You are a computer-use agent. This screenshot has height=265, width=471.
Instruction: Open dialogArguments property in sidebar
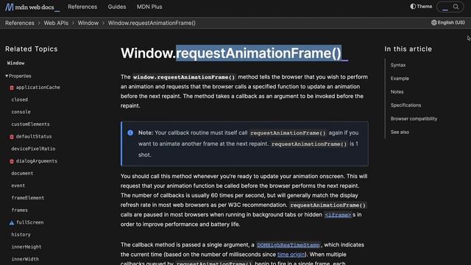pyautogui.click(x=36, y=161)
